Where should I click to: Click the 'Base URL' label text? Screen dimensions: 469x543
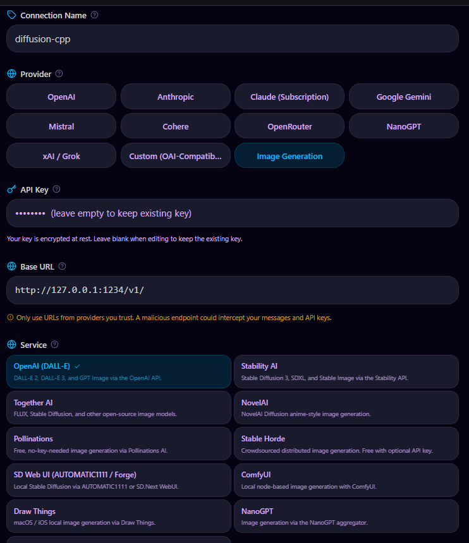point(37,266)
